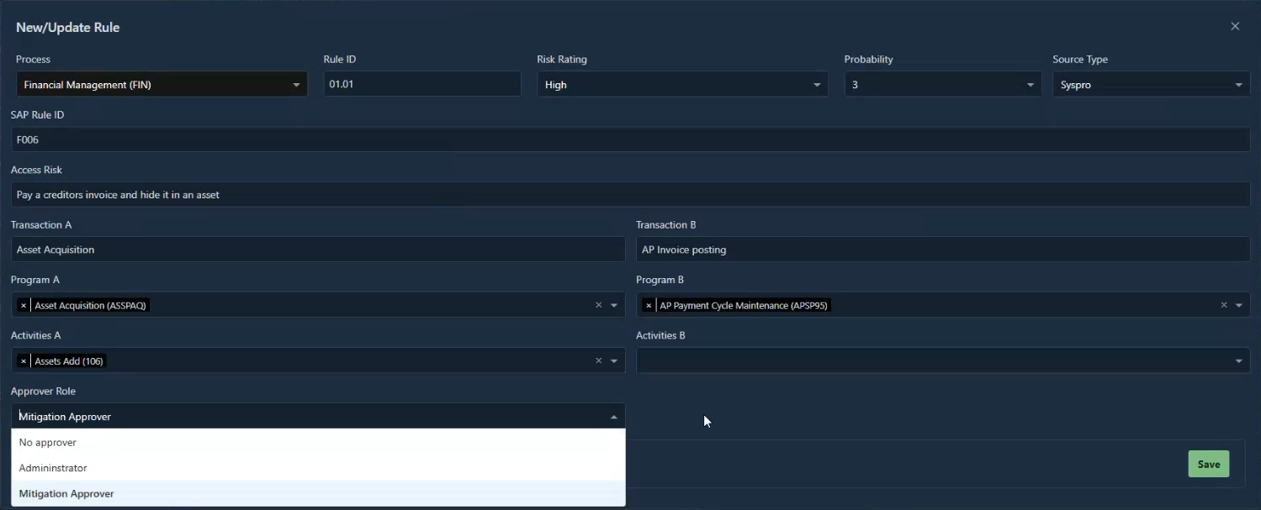Click the Asset Acquisition (ASSPAQ) tag text
Viewport: 1261px width, 510px height.
91,305
